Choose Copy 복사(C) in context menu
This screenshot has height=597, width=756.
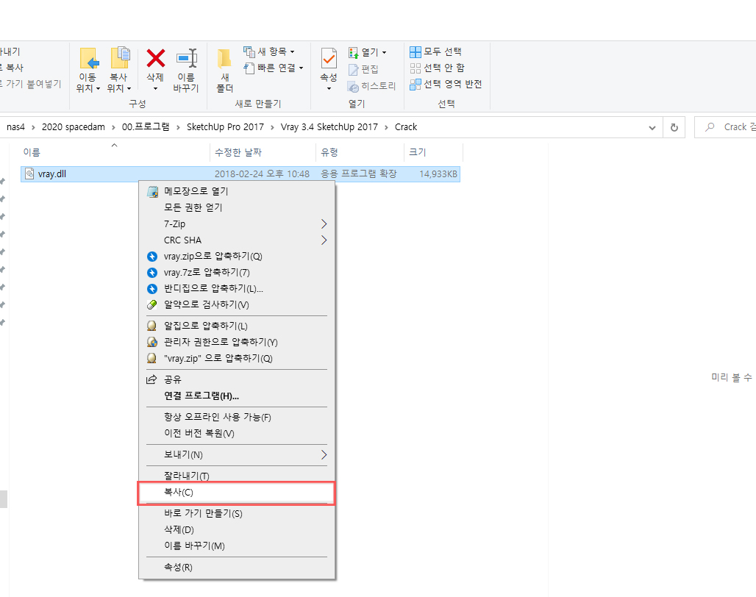pos(237,493)
